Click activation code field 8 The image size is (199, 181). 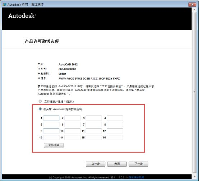click(115, 124)
